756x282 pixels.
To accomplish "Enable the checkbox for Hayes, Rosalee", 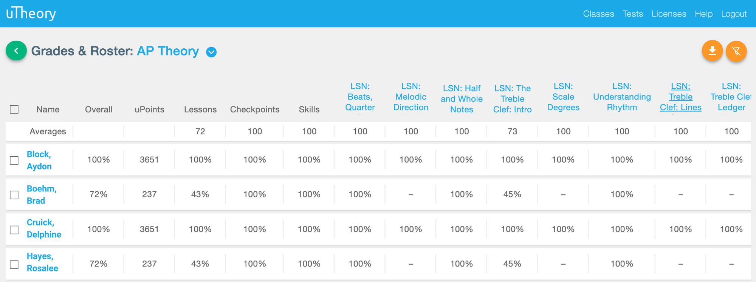I will 14,264.
